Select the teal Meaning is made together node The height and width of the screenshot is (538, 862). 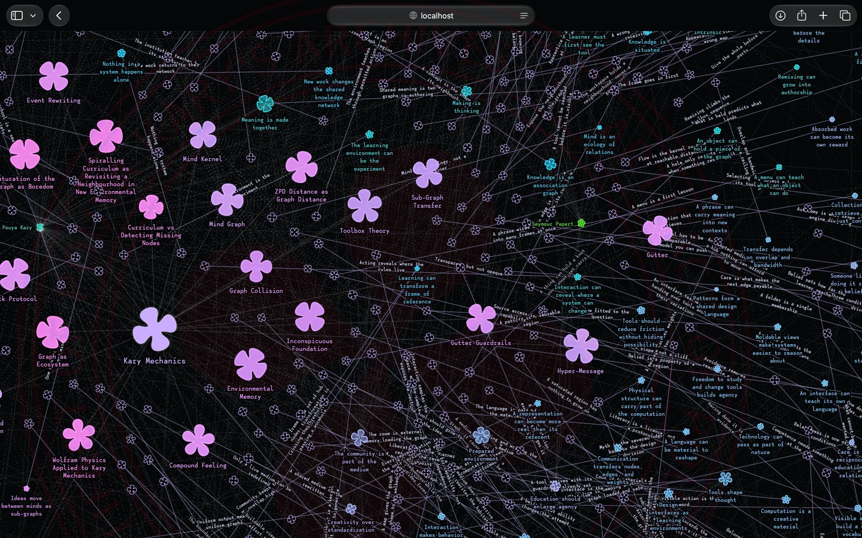265,103
